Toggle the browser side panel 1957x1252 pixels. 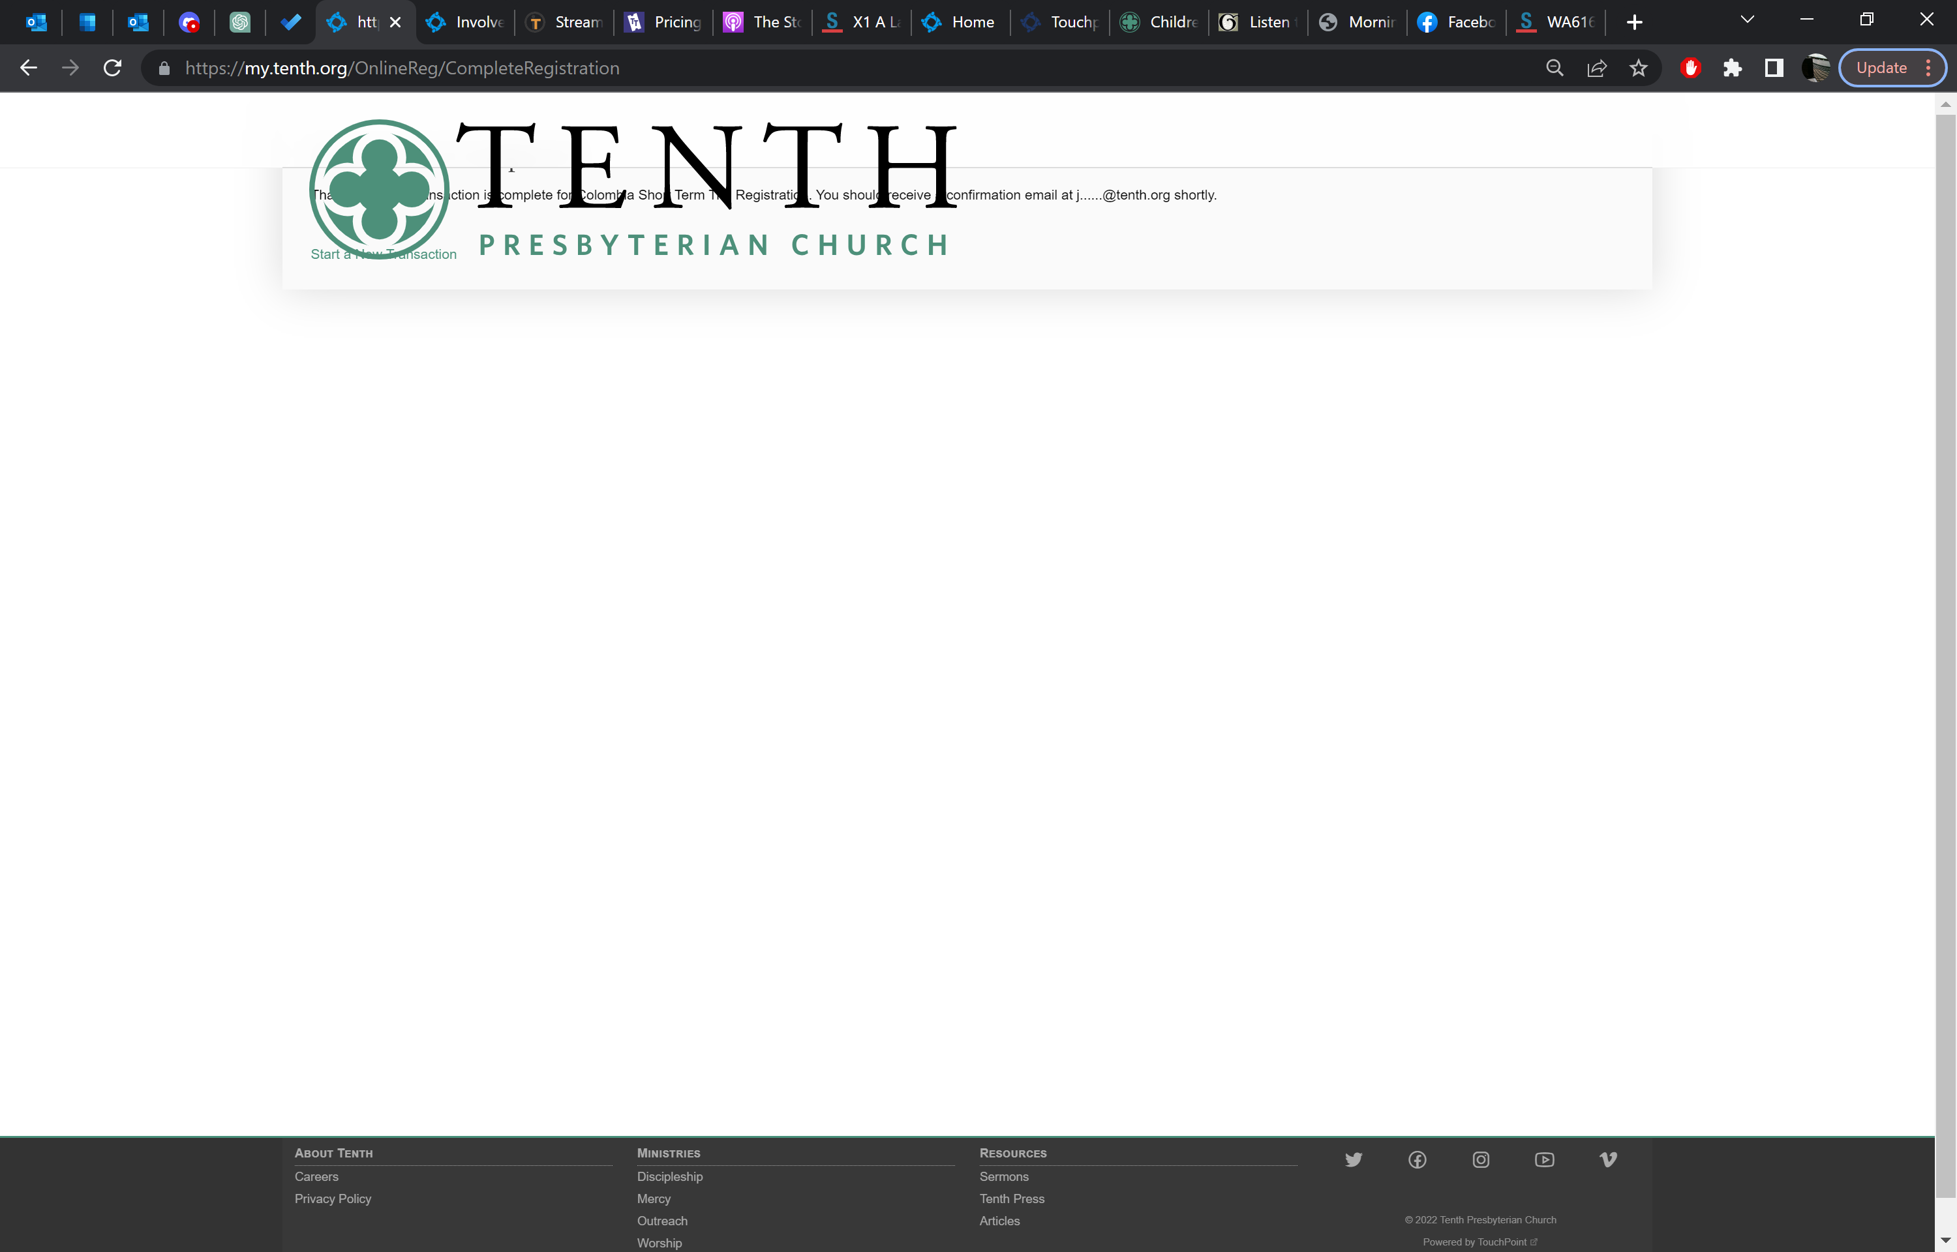coord(1773,68)
